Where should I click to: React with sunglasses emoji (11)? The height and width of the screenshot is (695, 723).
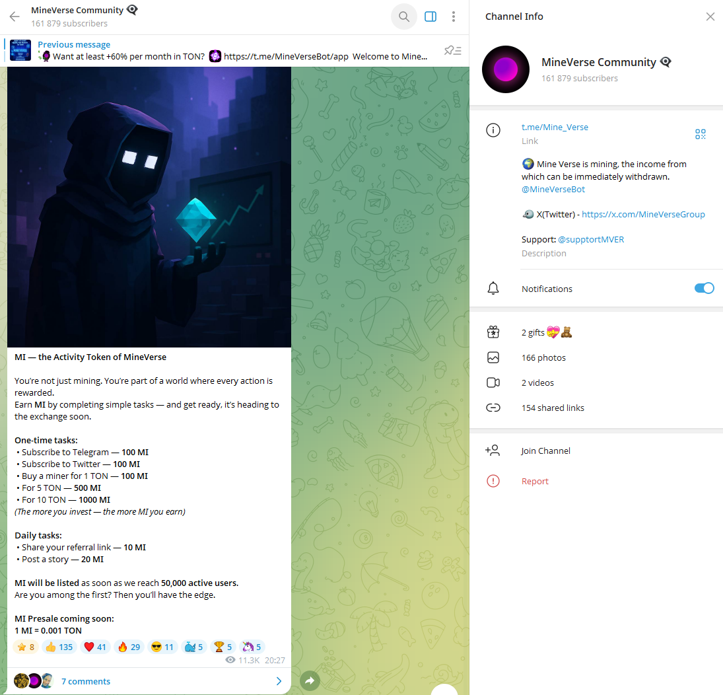162,647
